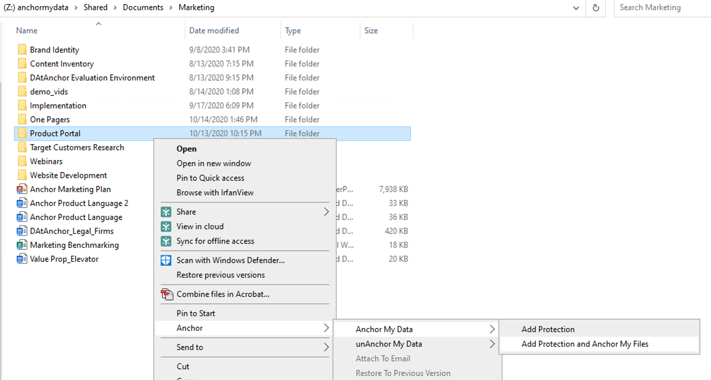Navigate to Documents in the breadcrumb path
Viewport: 711px width, 380px height.
click(143, 8)
